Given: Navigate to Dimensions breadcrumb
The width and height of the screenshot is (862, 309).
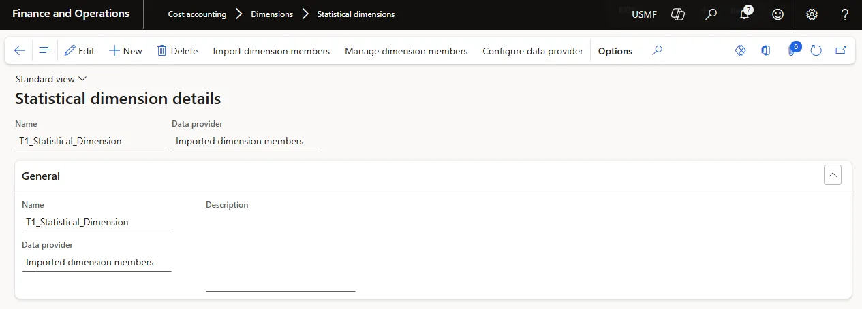Looking at the screenshot, I should click(x=272, y=14).
